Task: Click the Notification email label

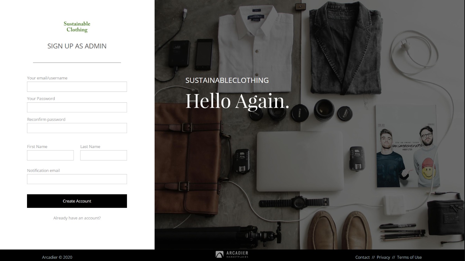Action: click(x=43, y=171)
